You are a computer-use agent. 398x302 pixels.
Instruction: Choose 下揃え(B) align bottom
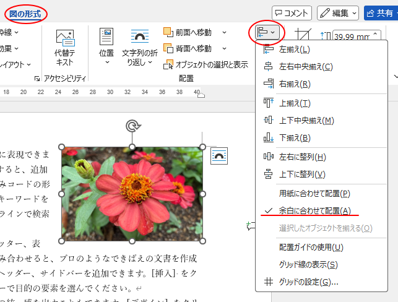pos(321,138)
